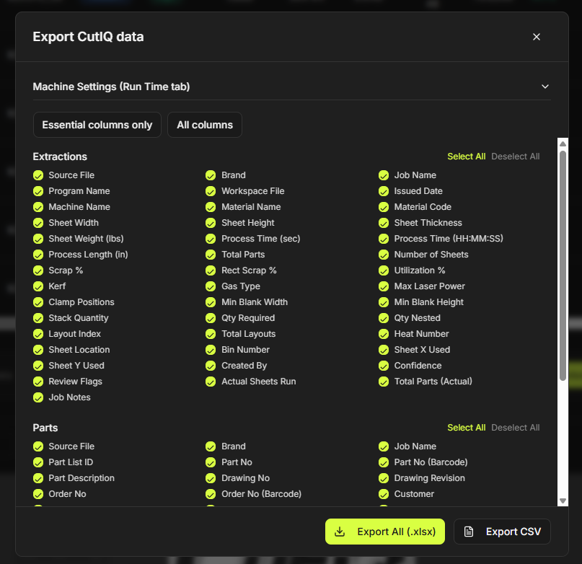Toggle Workspace File checkbox

(211, 191)
